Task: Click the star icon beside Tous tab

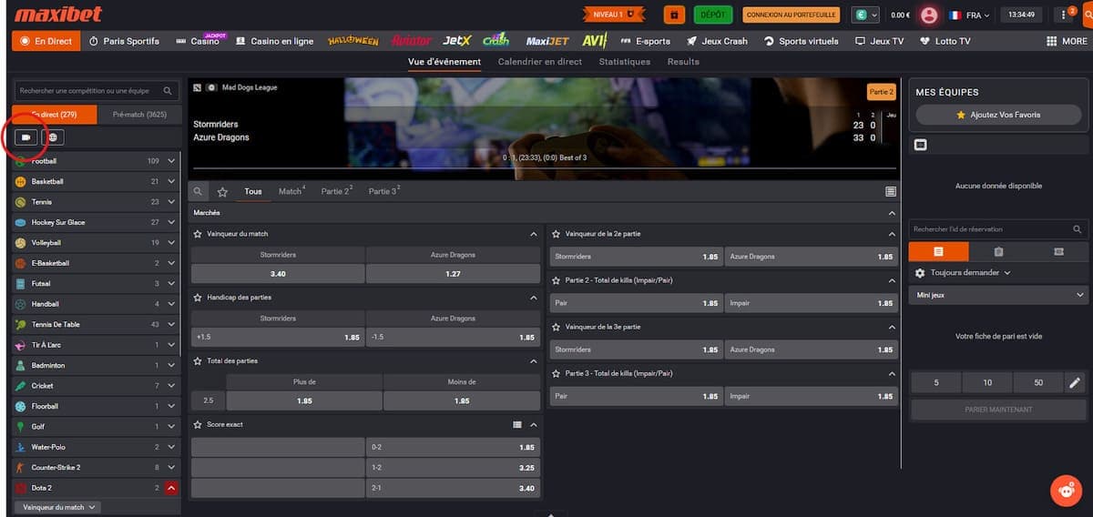Action: click(x=222, y=192)
